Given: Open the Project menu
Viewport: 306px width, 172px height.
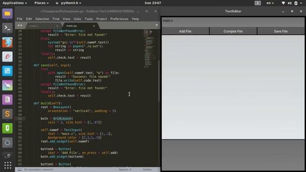Looking at the screenshot, I should 101,19.
